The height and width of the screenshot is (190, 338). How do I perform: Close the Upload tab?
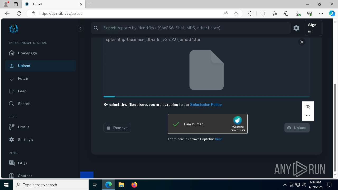[81, 4]
